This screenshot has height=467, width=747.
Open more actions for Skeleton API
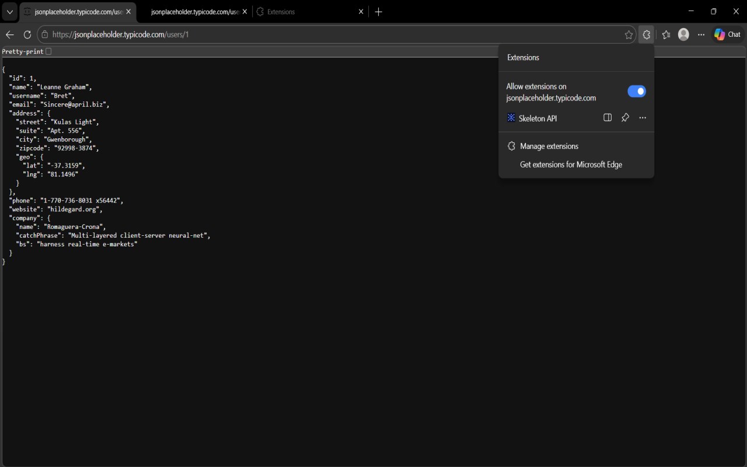pos(643,118)
